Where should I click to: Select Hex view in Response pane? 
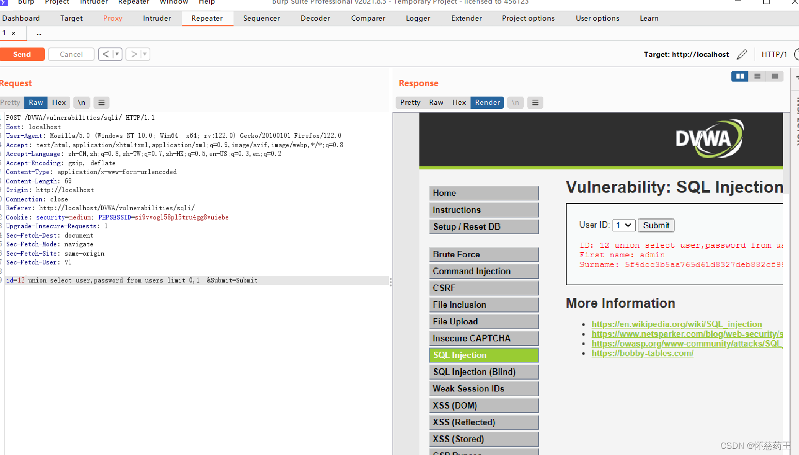click(459, 103)
